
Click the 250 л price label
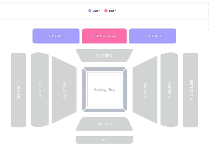coord(96,11)
